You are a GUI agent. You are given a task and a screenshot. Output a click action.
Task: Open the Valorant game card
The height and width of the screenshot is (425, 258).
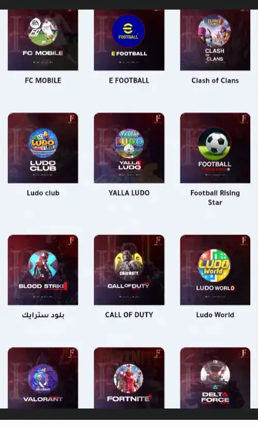coord(43,378)
